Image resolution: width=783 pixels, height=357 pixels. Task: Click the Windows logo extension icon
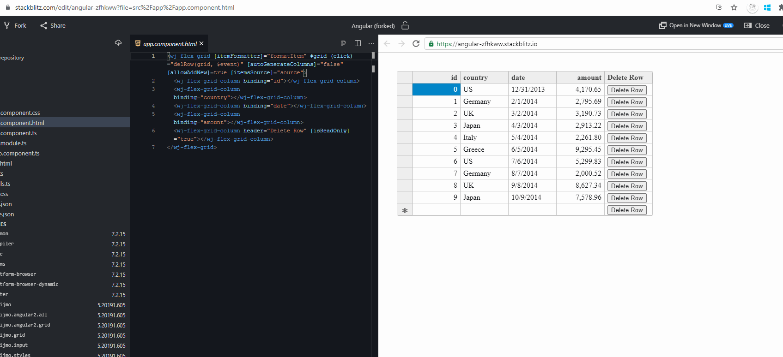tap(767, 7)
